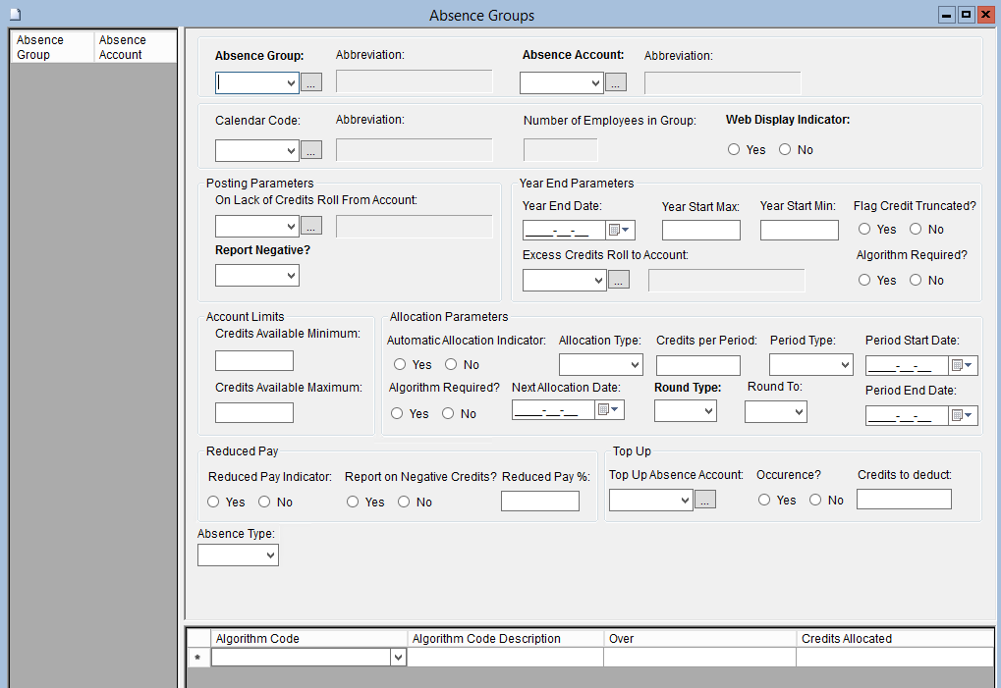
Task: Click the On Lack of Credits lookup button
Action: pos(311,227)
